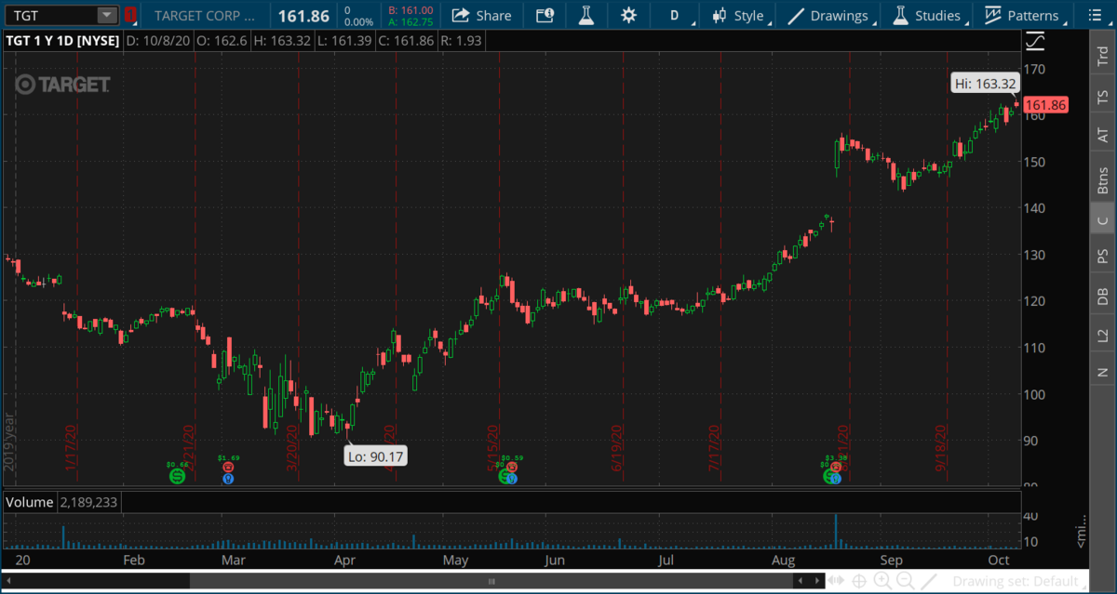The width and height of the screenshot is (1117, 594).
Task: Click the horizontal chart scrollbar thumb
Action: 491,582
